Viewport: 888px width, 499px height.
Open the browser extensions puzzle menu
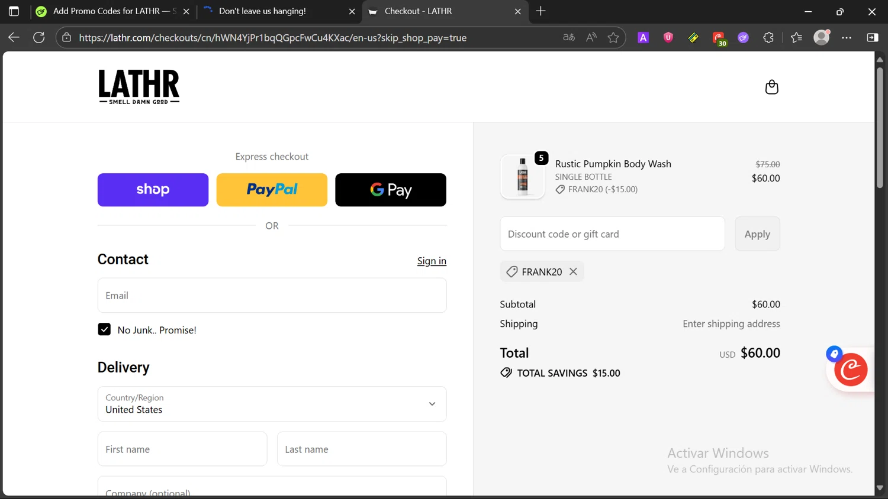[768, 37]
